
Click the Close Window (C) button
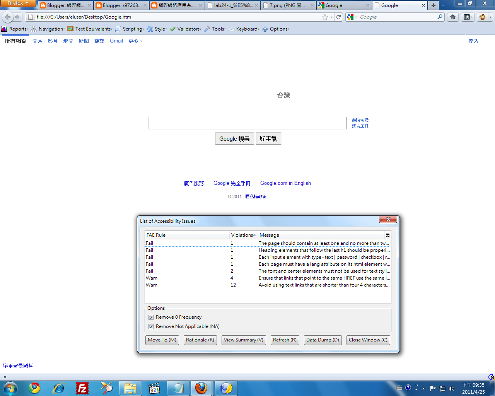(x=368, y=340)
